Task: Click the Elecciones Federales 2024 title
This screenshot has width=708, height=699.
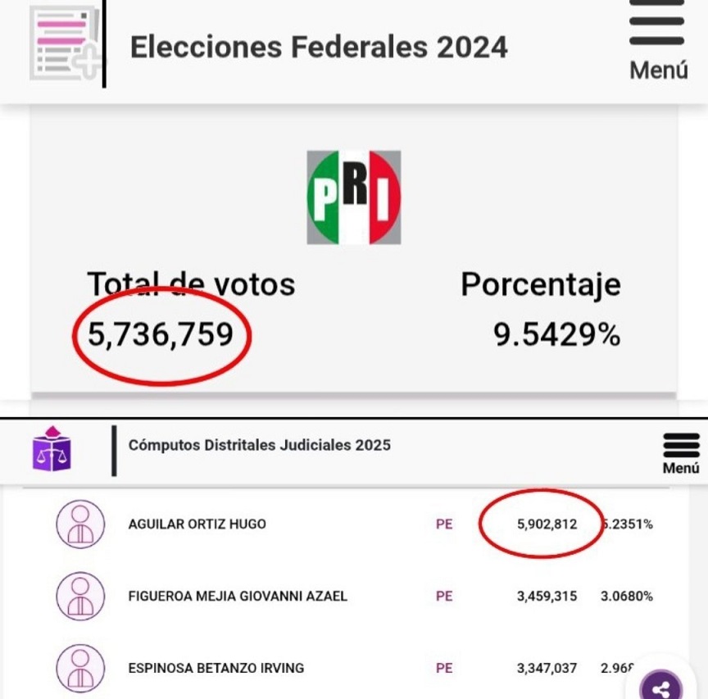Action: [x=319, y=47]
